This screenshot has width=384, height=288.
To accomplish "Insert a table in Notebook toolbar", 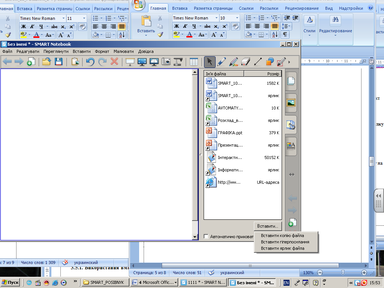I will (193, 62).
